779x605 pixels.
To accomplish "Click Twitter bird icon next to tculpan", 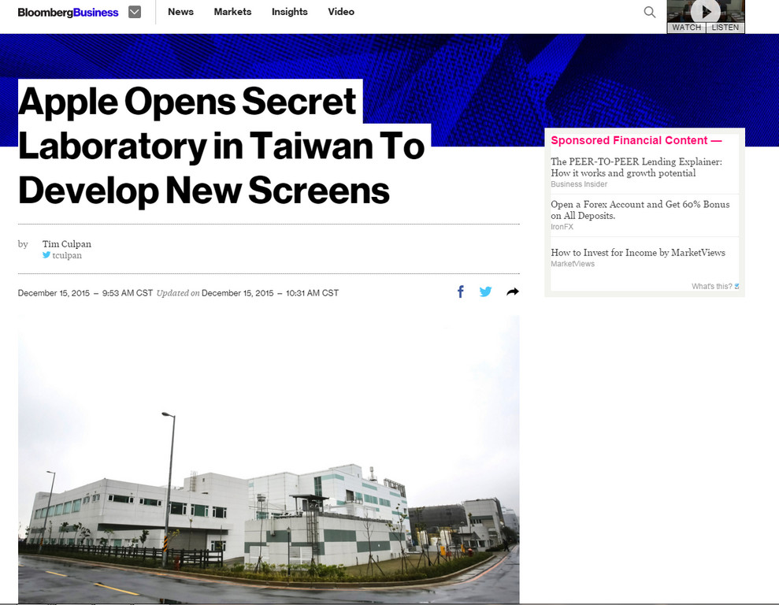I will pyautogui.click(x=46, y=255).
